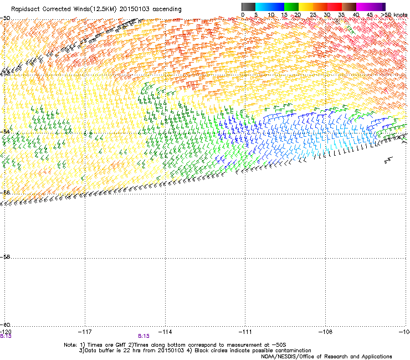Screen dimensions: 410x360
Task: Click the -56 latitude axis label
Action: 5,192
